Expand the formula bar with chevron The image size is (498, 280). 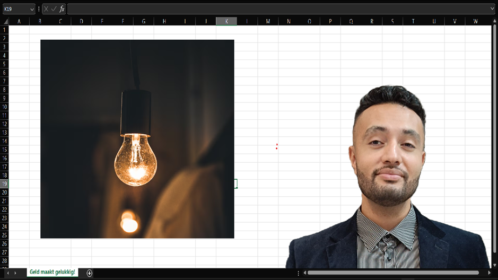493,9
